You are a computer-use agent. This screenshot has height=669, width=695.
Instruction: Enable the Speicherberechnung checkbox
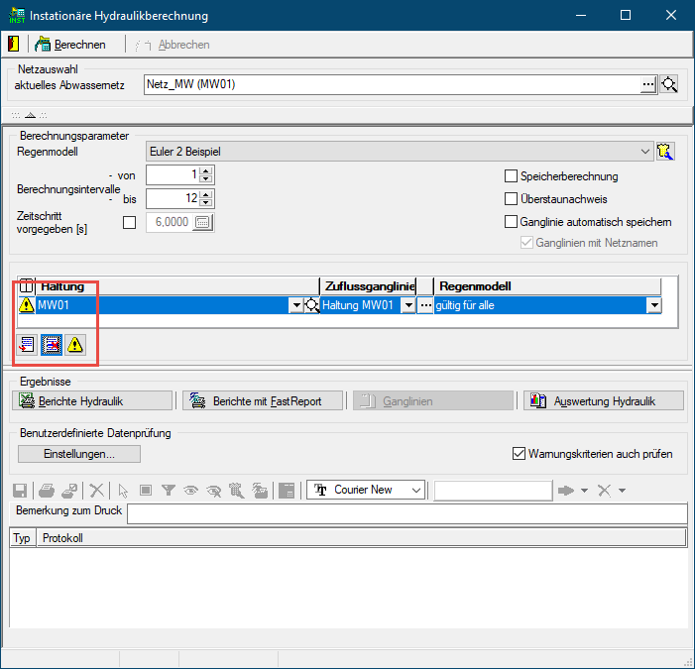click(x=512, y=176)
